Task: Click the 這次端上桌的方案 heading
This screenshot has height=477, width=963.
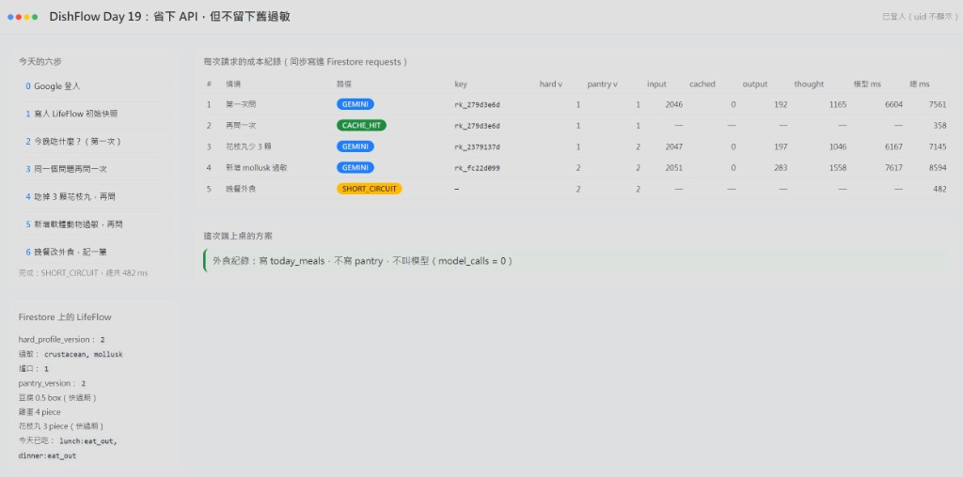Action: click(238, 236)
